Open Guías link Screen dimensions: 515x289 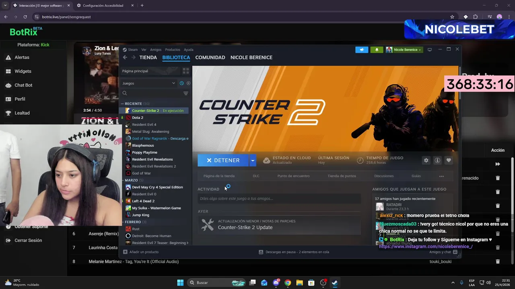[x=416, y=176]
